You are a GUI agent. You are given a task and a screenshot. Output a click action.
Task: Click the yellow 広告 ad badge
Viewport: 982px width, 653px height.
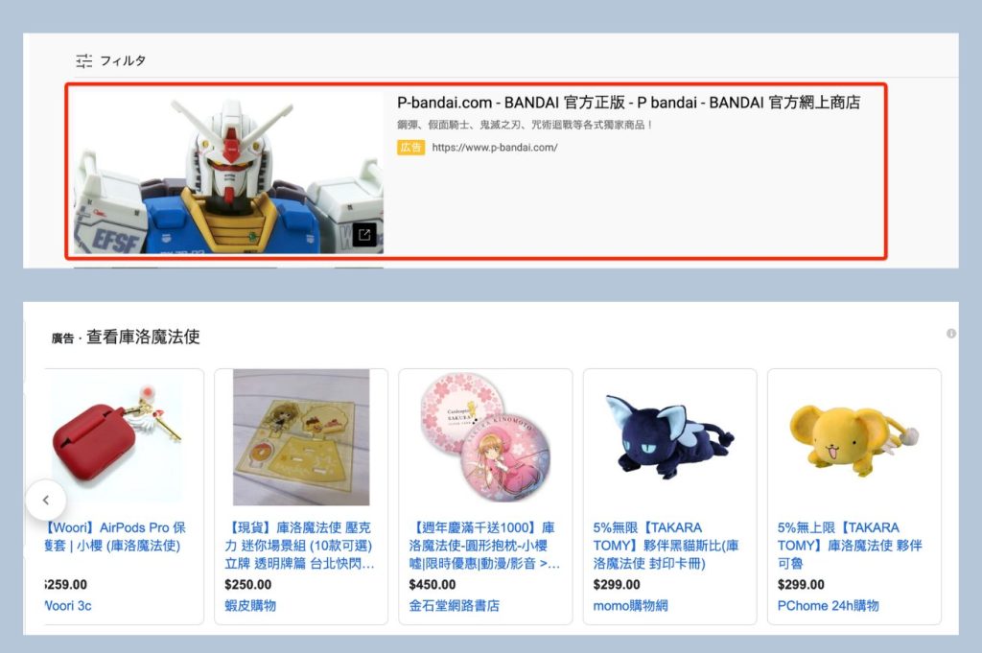410,148
